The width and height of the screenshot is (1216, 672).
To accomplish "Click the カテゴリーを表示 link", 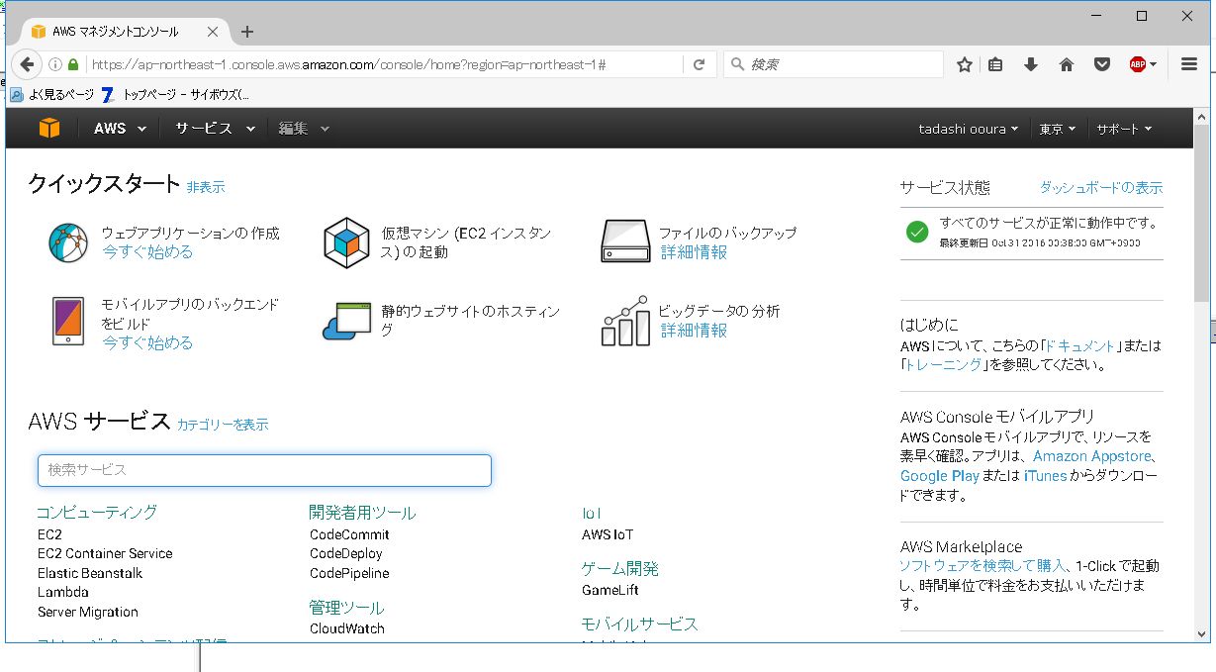I will [223, 424].
